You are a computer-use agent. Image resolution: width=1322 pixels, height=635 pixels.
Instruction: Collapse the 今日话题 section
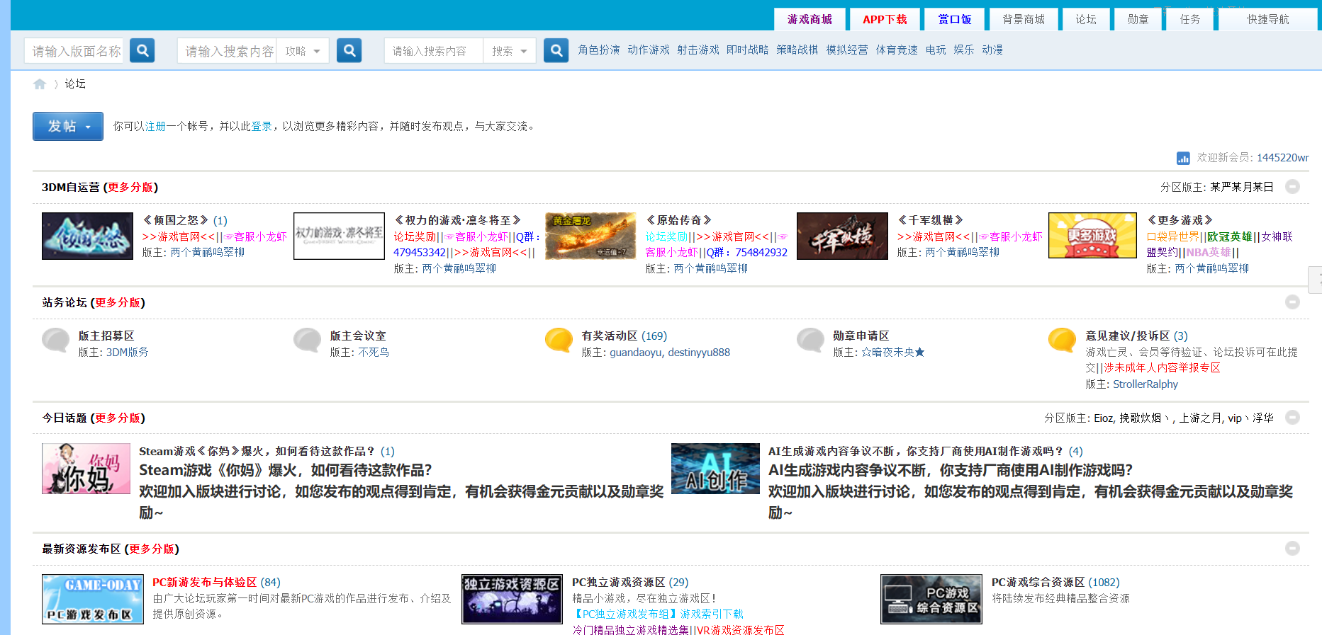coord(1292,418)
